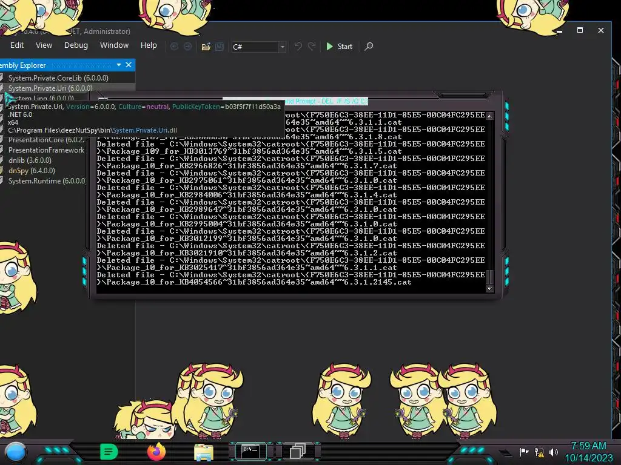Minimize the dnSpy window

[x=559, y=31]
